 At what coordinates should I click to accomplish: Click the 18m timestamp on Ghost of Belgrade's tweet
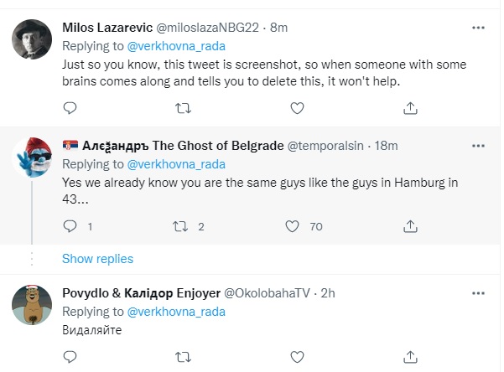[385, 146]
